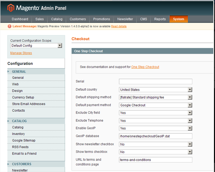
Task: Open the Catalog top menu
Action: coord(57,19)
